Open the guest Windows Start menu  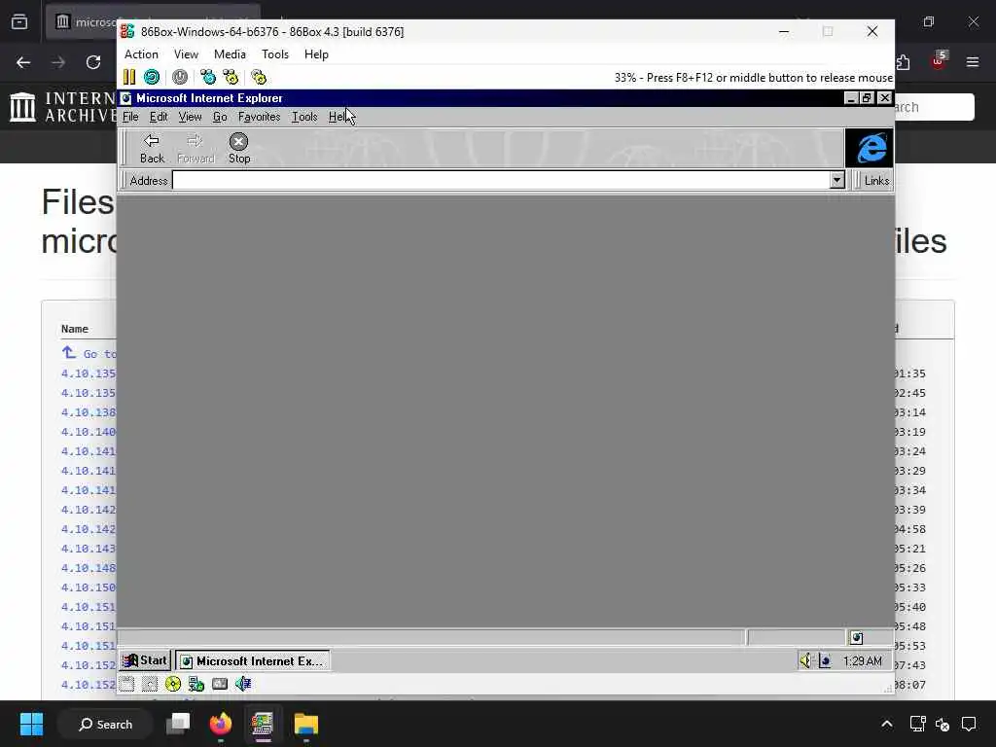pos(145,660)
